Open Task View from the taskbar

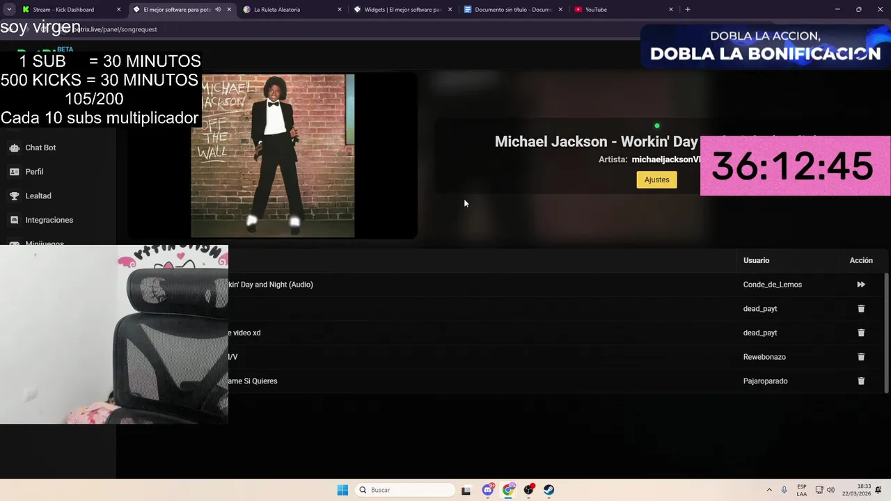click(466, 490)
